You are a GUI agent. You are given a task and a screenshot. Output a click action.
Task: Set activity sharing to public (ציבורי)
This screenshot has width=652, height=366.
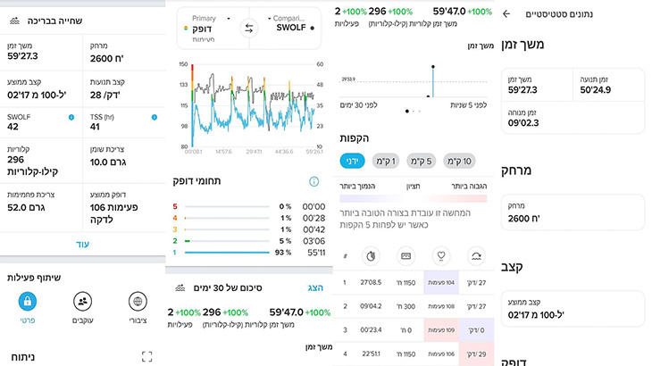click(138, 307)
